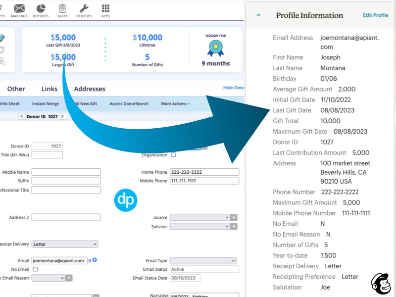Enable the No Email checkbox
Viewport: 396px width, 297px height.
pos(35,269)
